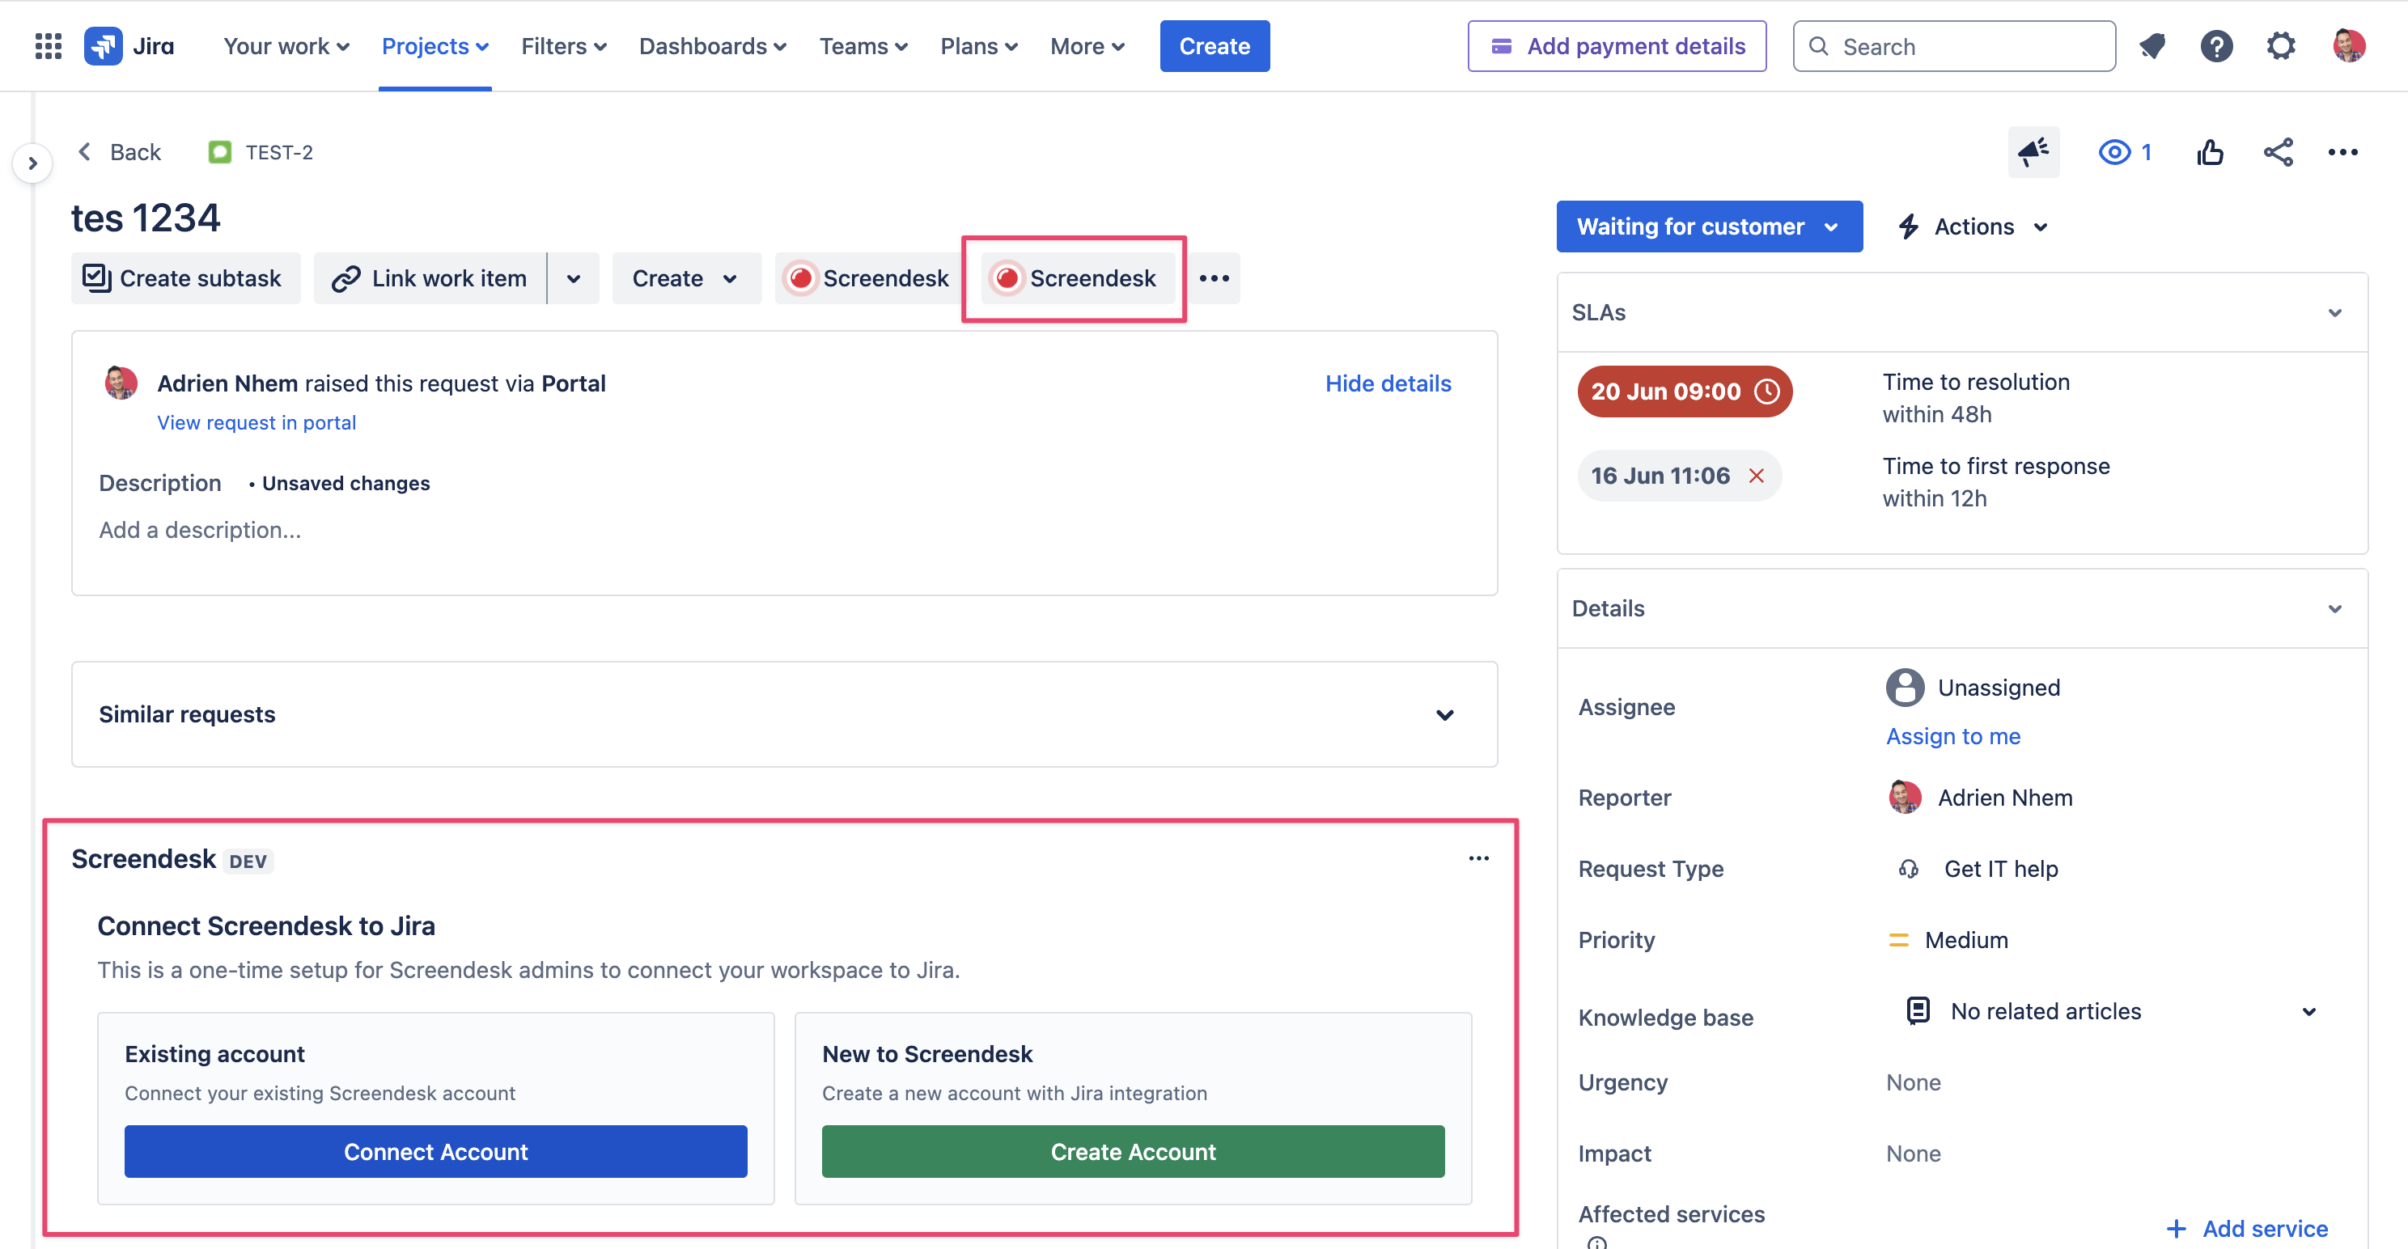Click the give feedback megaphone icon
This screenshot has width=2408, height=1249.
(x=2033, y=151)
